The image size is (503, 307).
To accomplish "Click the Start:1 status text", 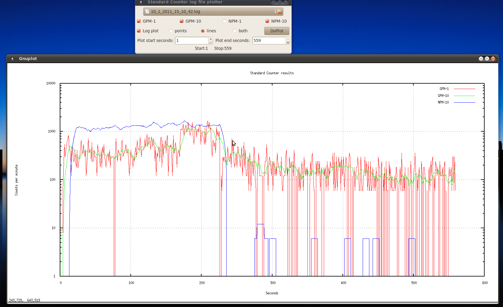I will click(x=201, y=48).
